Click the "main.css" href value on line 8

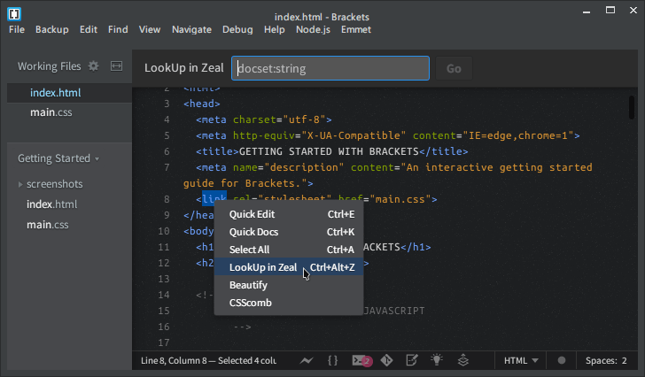point(400,199)
